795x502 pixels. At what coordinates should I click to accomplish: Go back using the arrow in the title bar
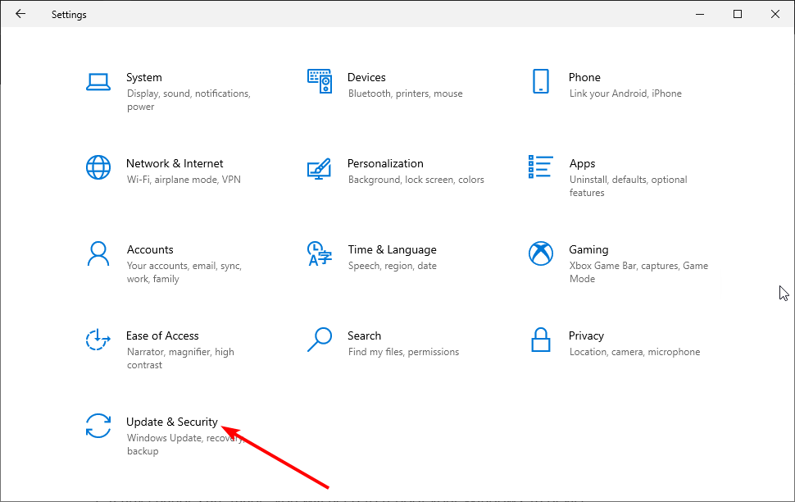tap(20, 14)
